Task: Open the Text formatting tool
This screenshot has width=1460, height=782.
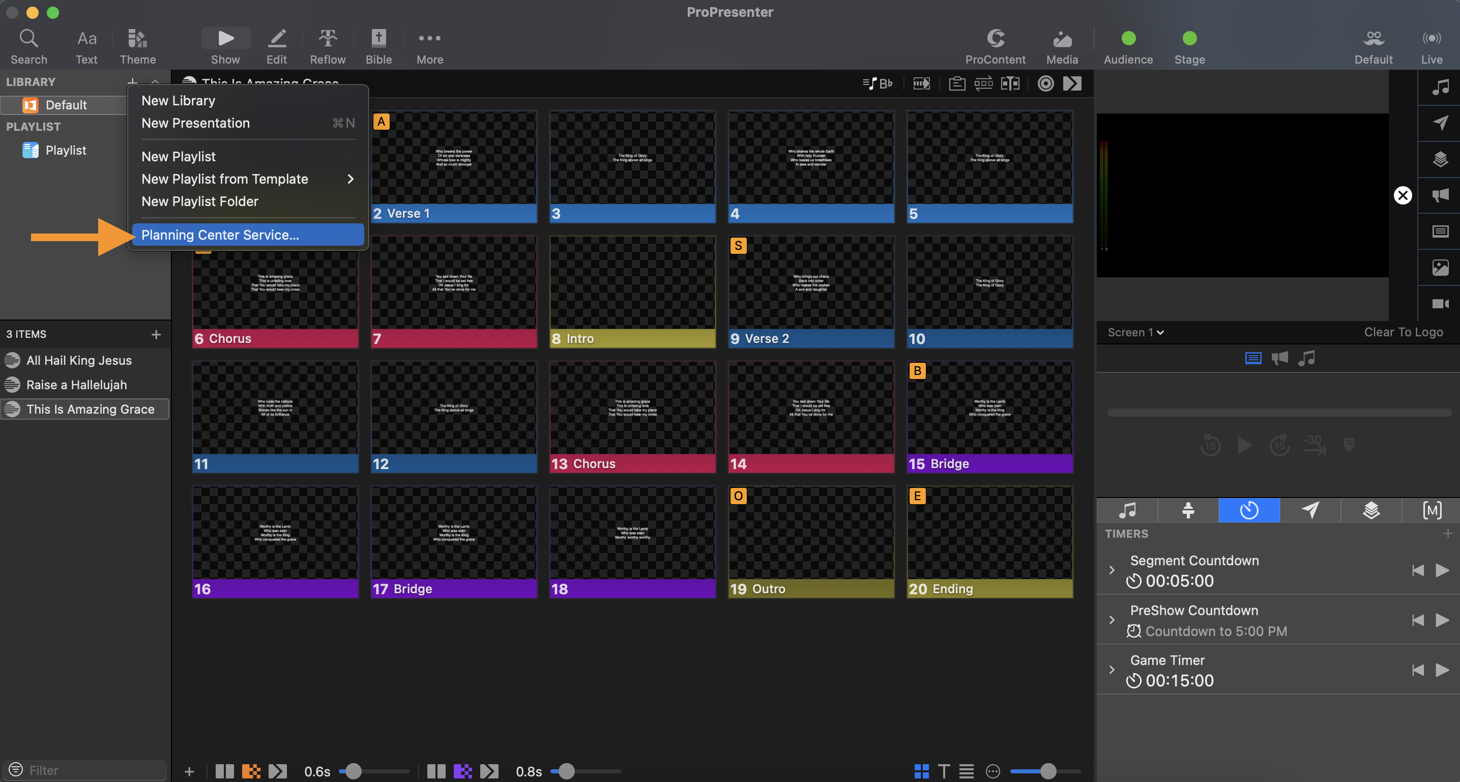Action: 86,46
